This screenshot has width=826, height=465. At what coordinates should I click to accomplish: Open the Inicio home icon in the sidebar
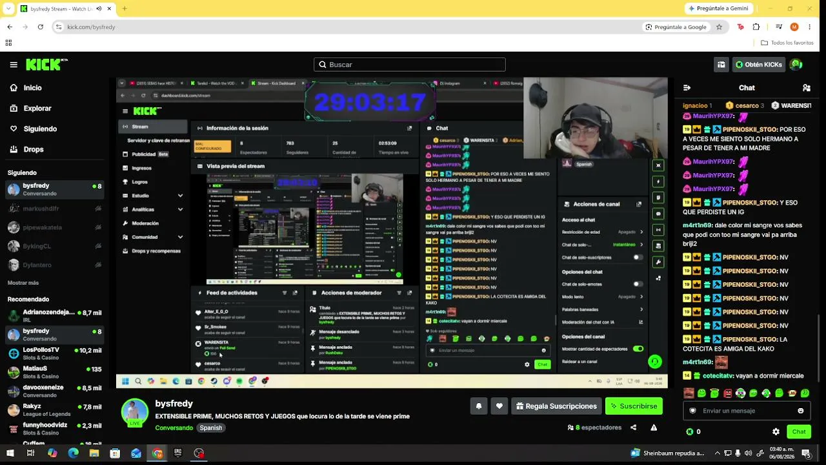point(14,88)
